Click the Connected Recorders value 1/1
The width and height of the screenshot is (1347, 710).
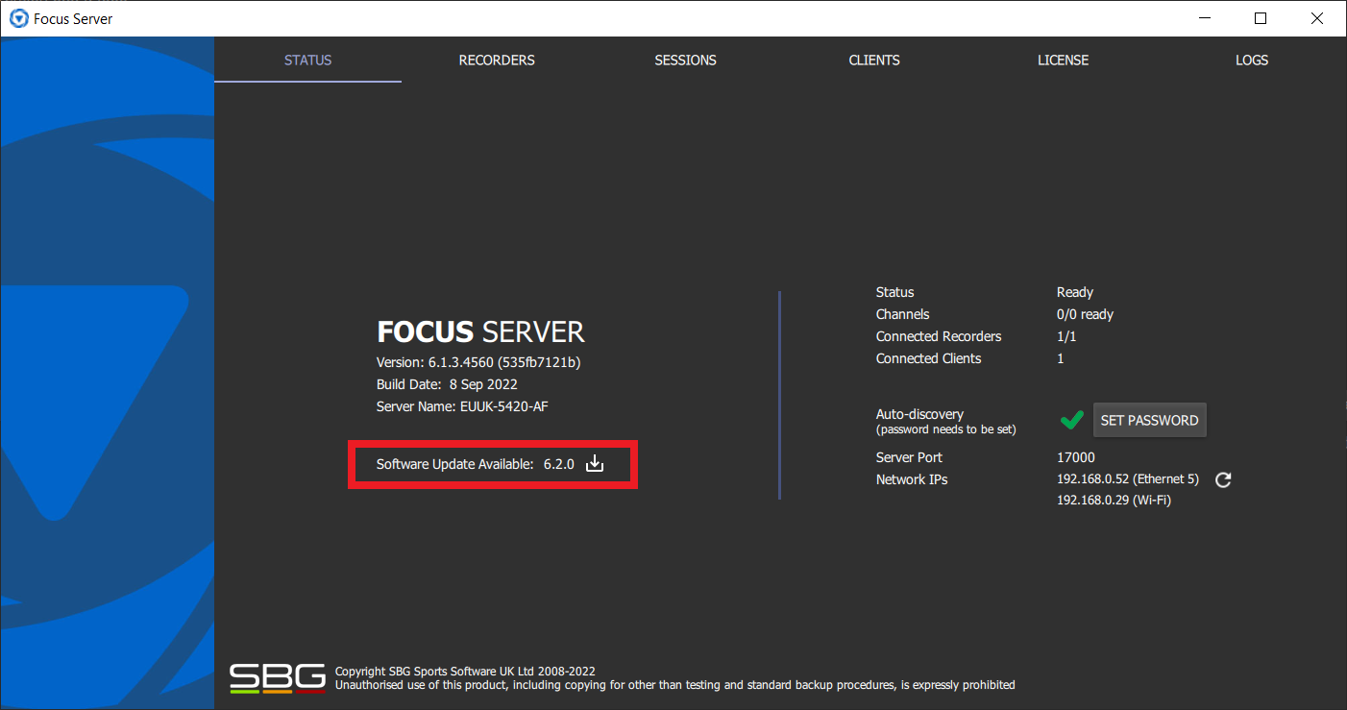point(1066,336)
